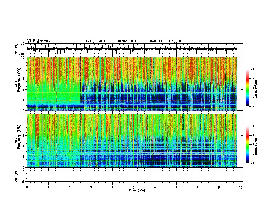This screenshot has width=271, height=210.
Task: Click the "-7" label on ch.2 colorbar
Action: point(253,163)
